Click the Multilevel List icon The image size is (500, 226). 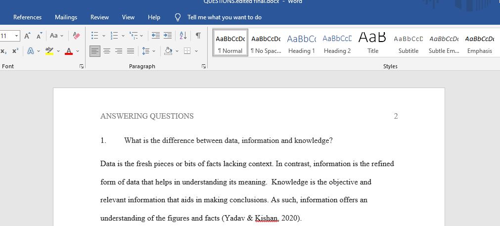pyautogui.click(x=134, y=36)
